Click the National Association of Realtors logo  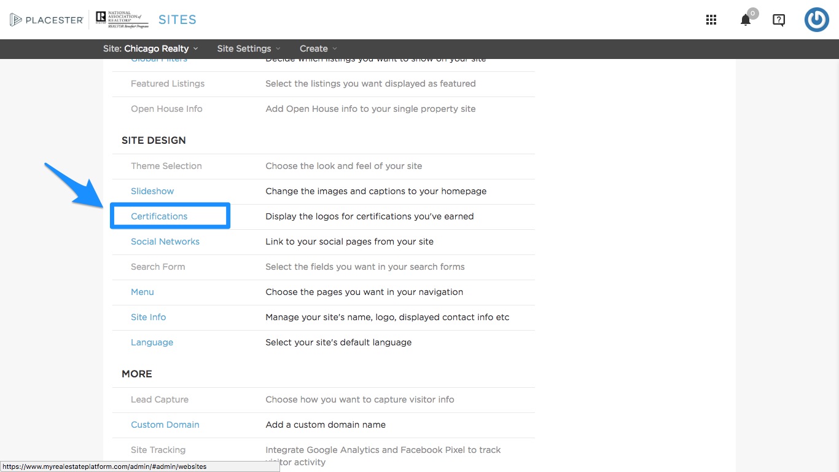click(x=122, y=20)
